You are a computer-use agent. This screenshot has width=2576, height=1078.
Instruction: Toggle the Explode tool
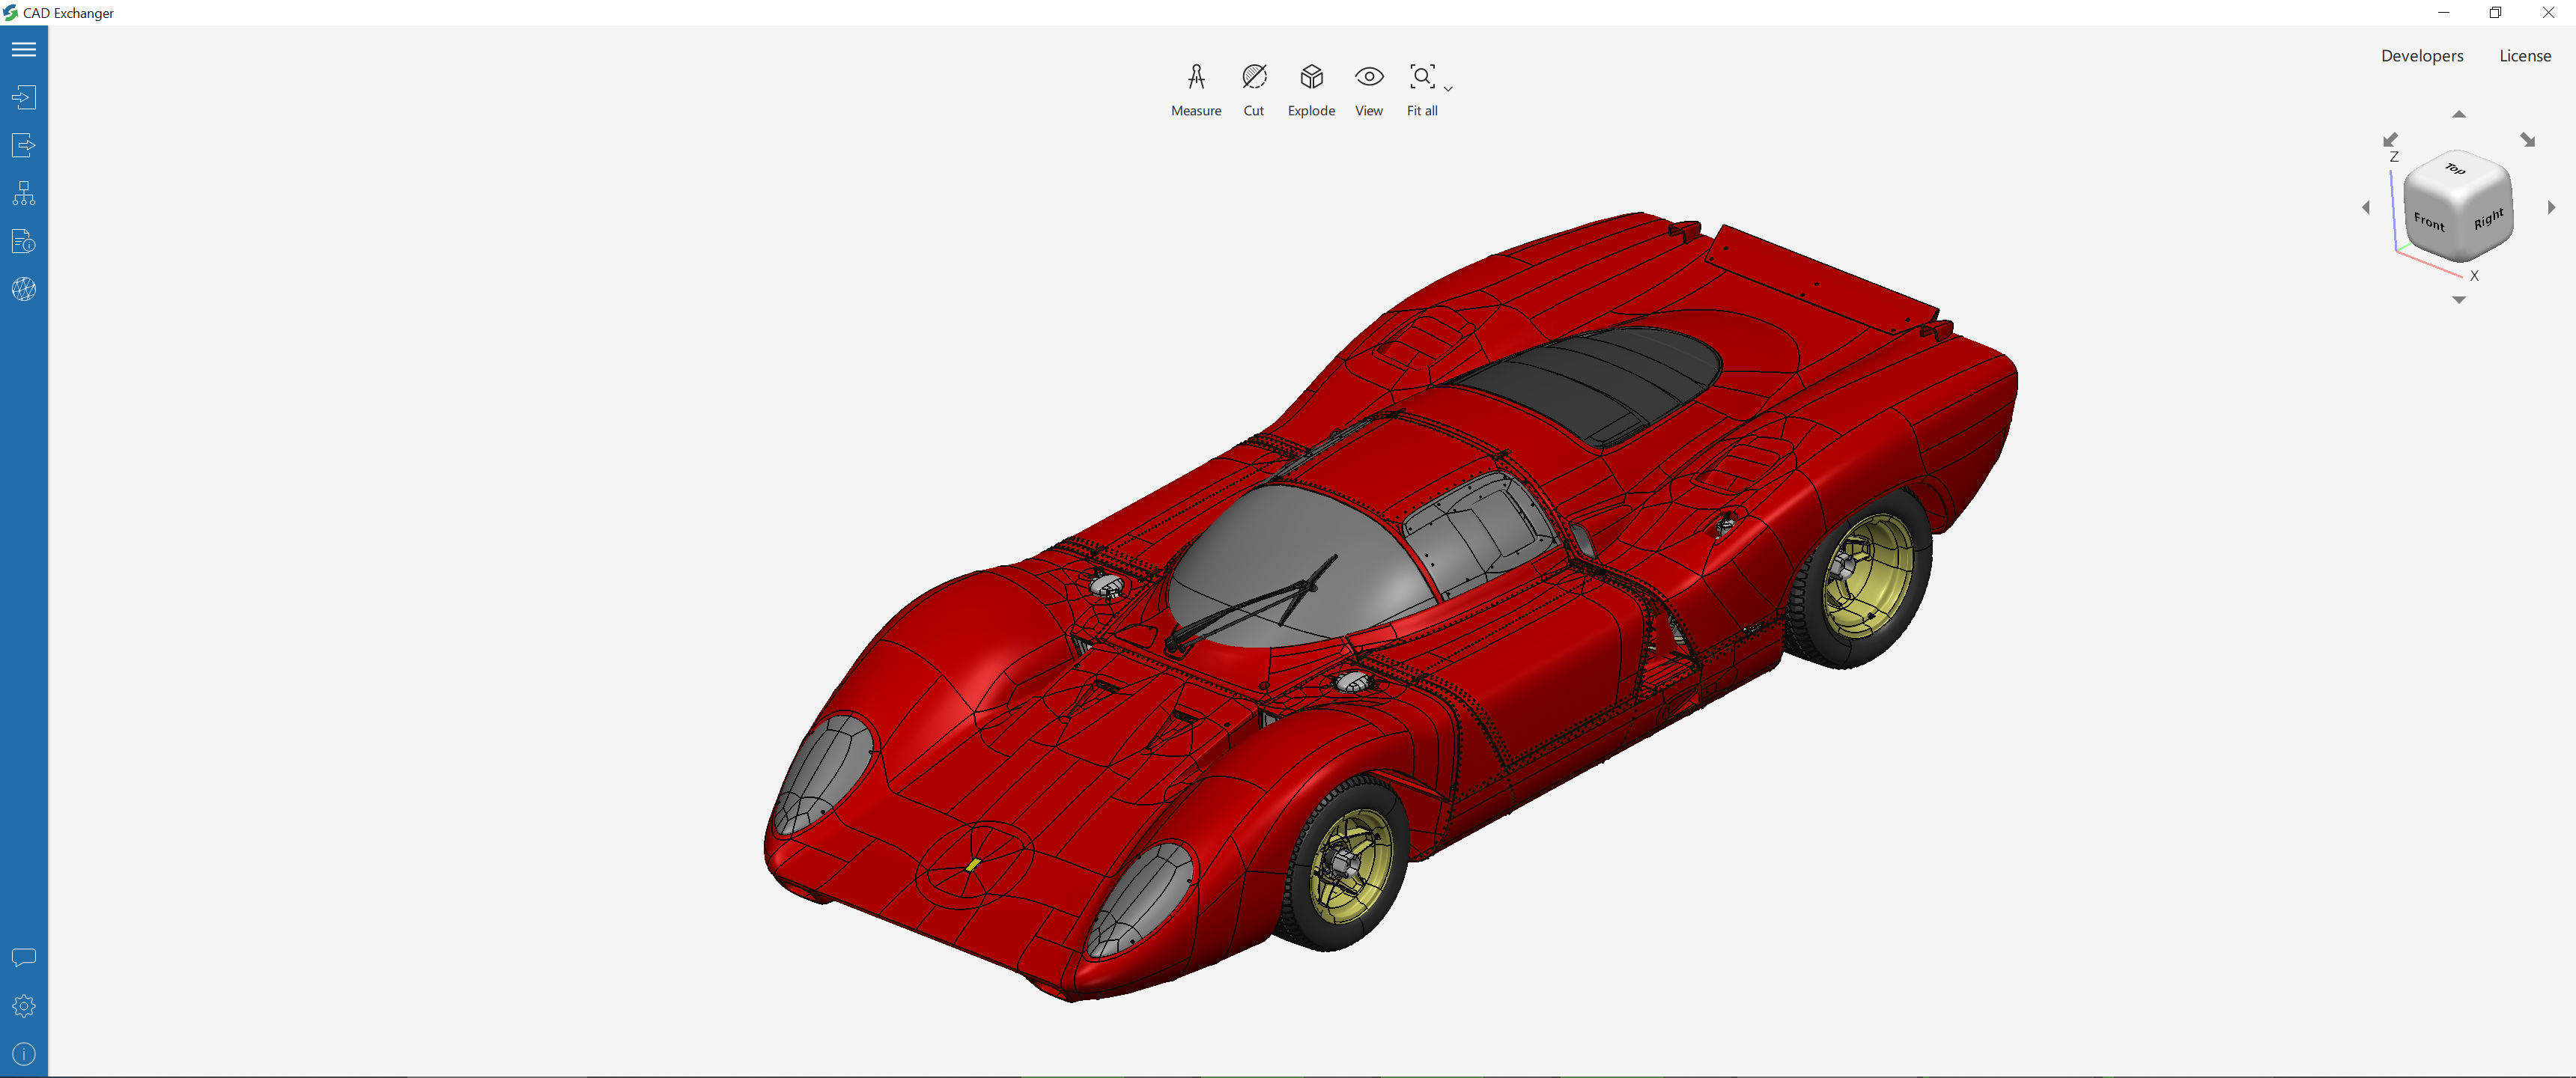pos(1311,88)
